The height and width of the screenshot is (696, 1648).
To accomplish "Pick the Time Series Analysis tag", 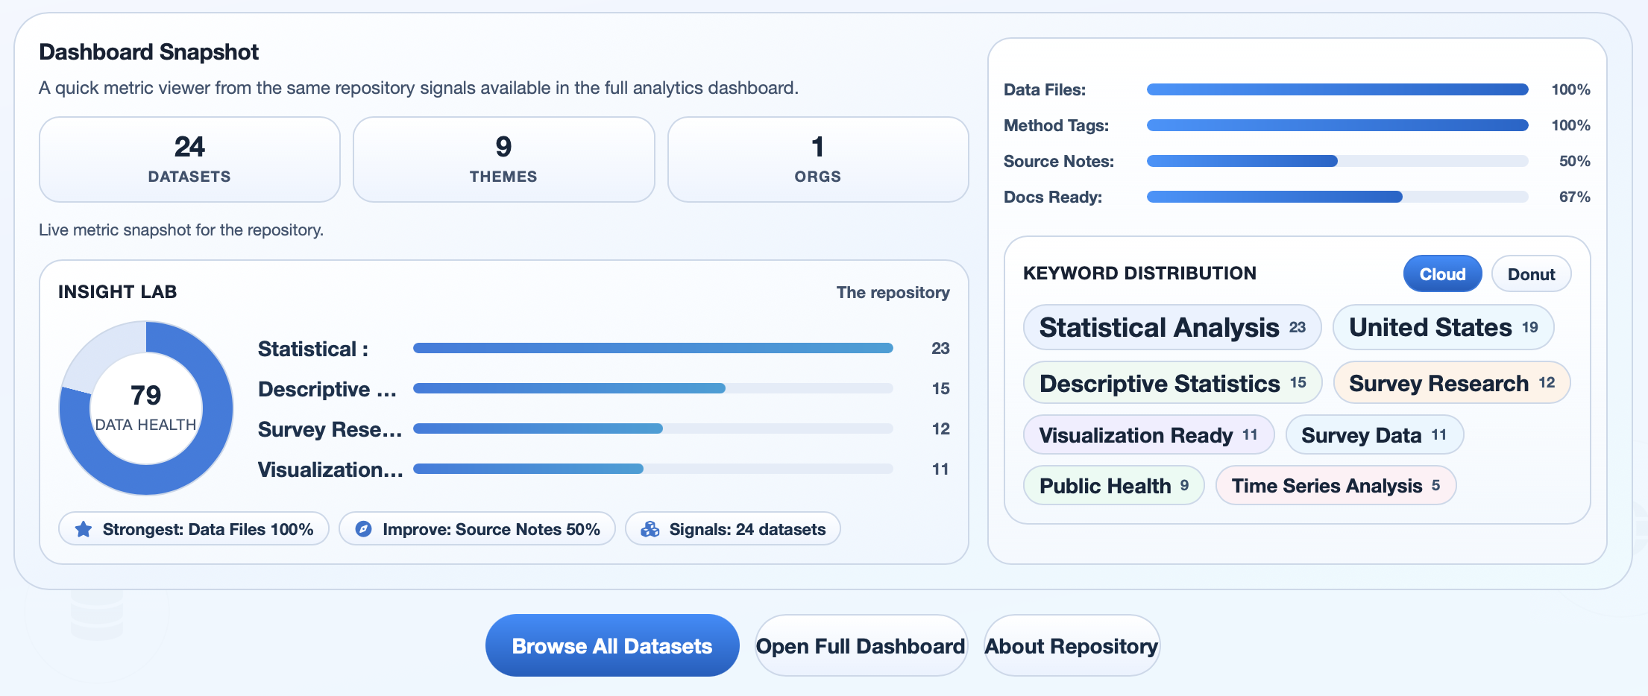I will (1335, 486).
